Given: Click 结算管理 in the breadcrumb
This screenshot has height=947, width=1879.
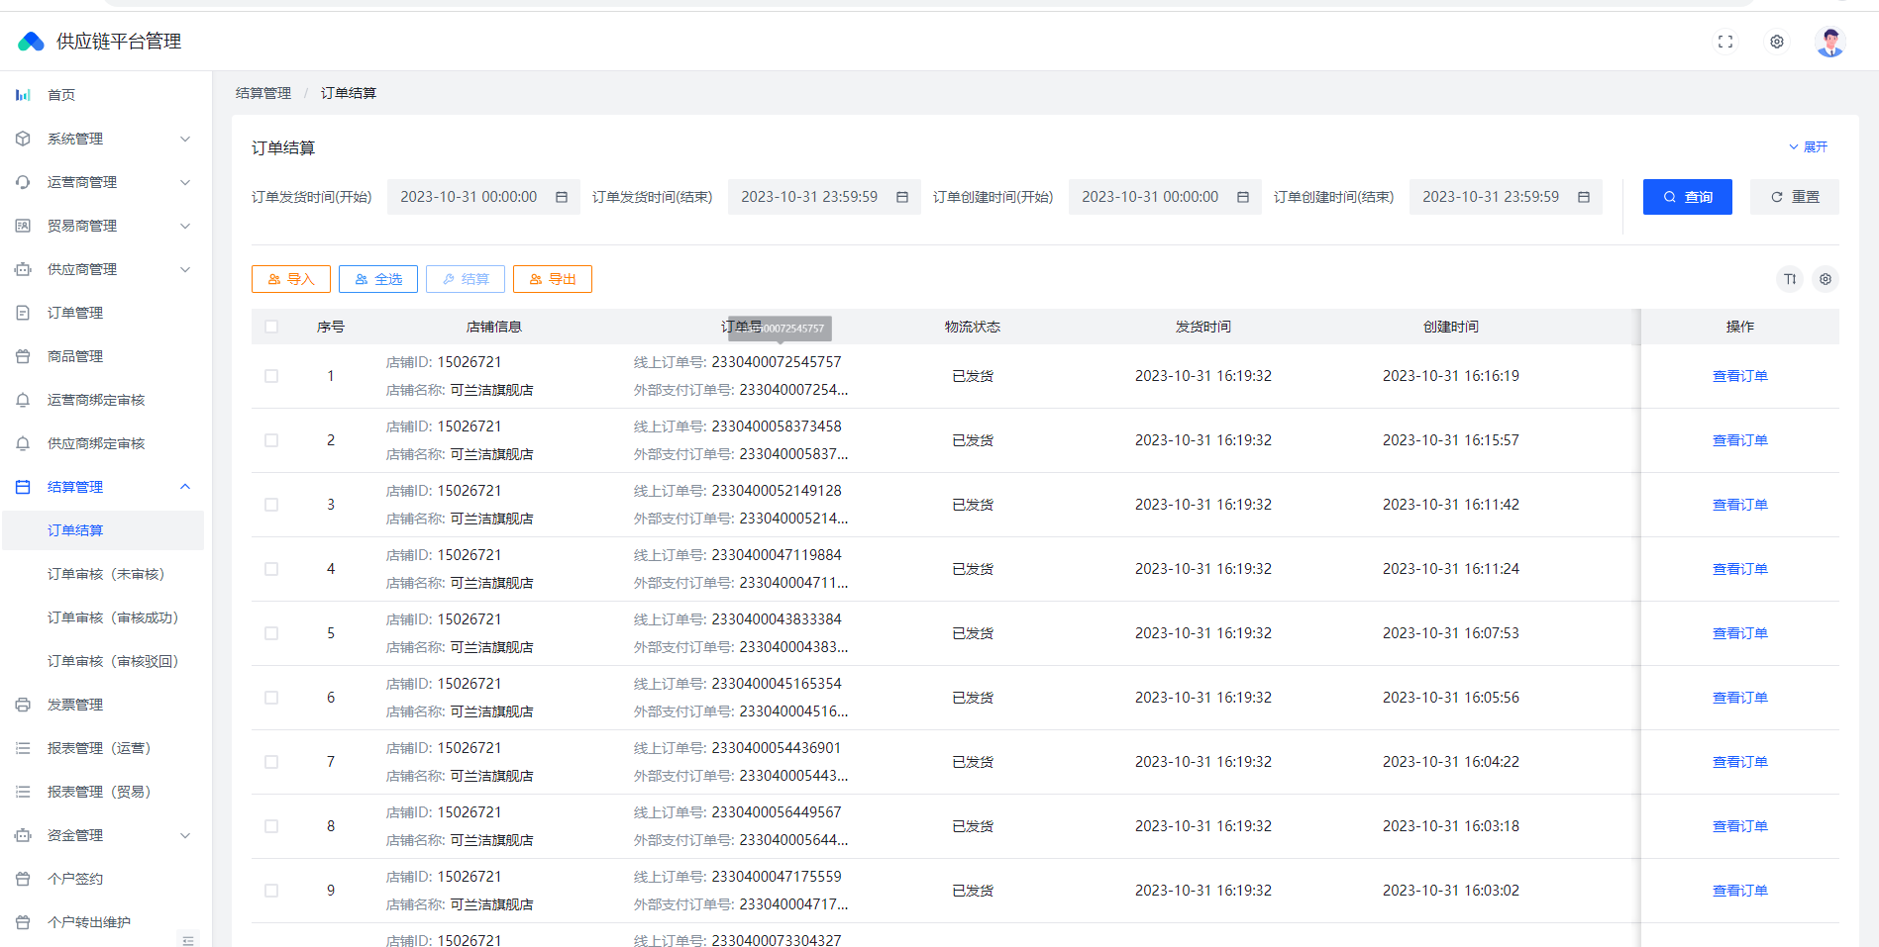Looking at the screenshot, I should [263, 93].
